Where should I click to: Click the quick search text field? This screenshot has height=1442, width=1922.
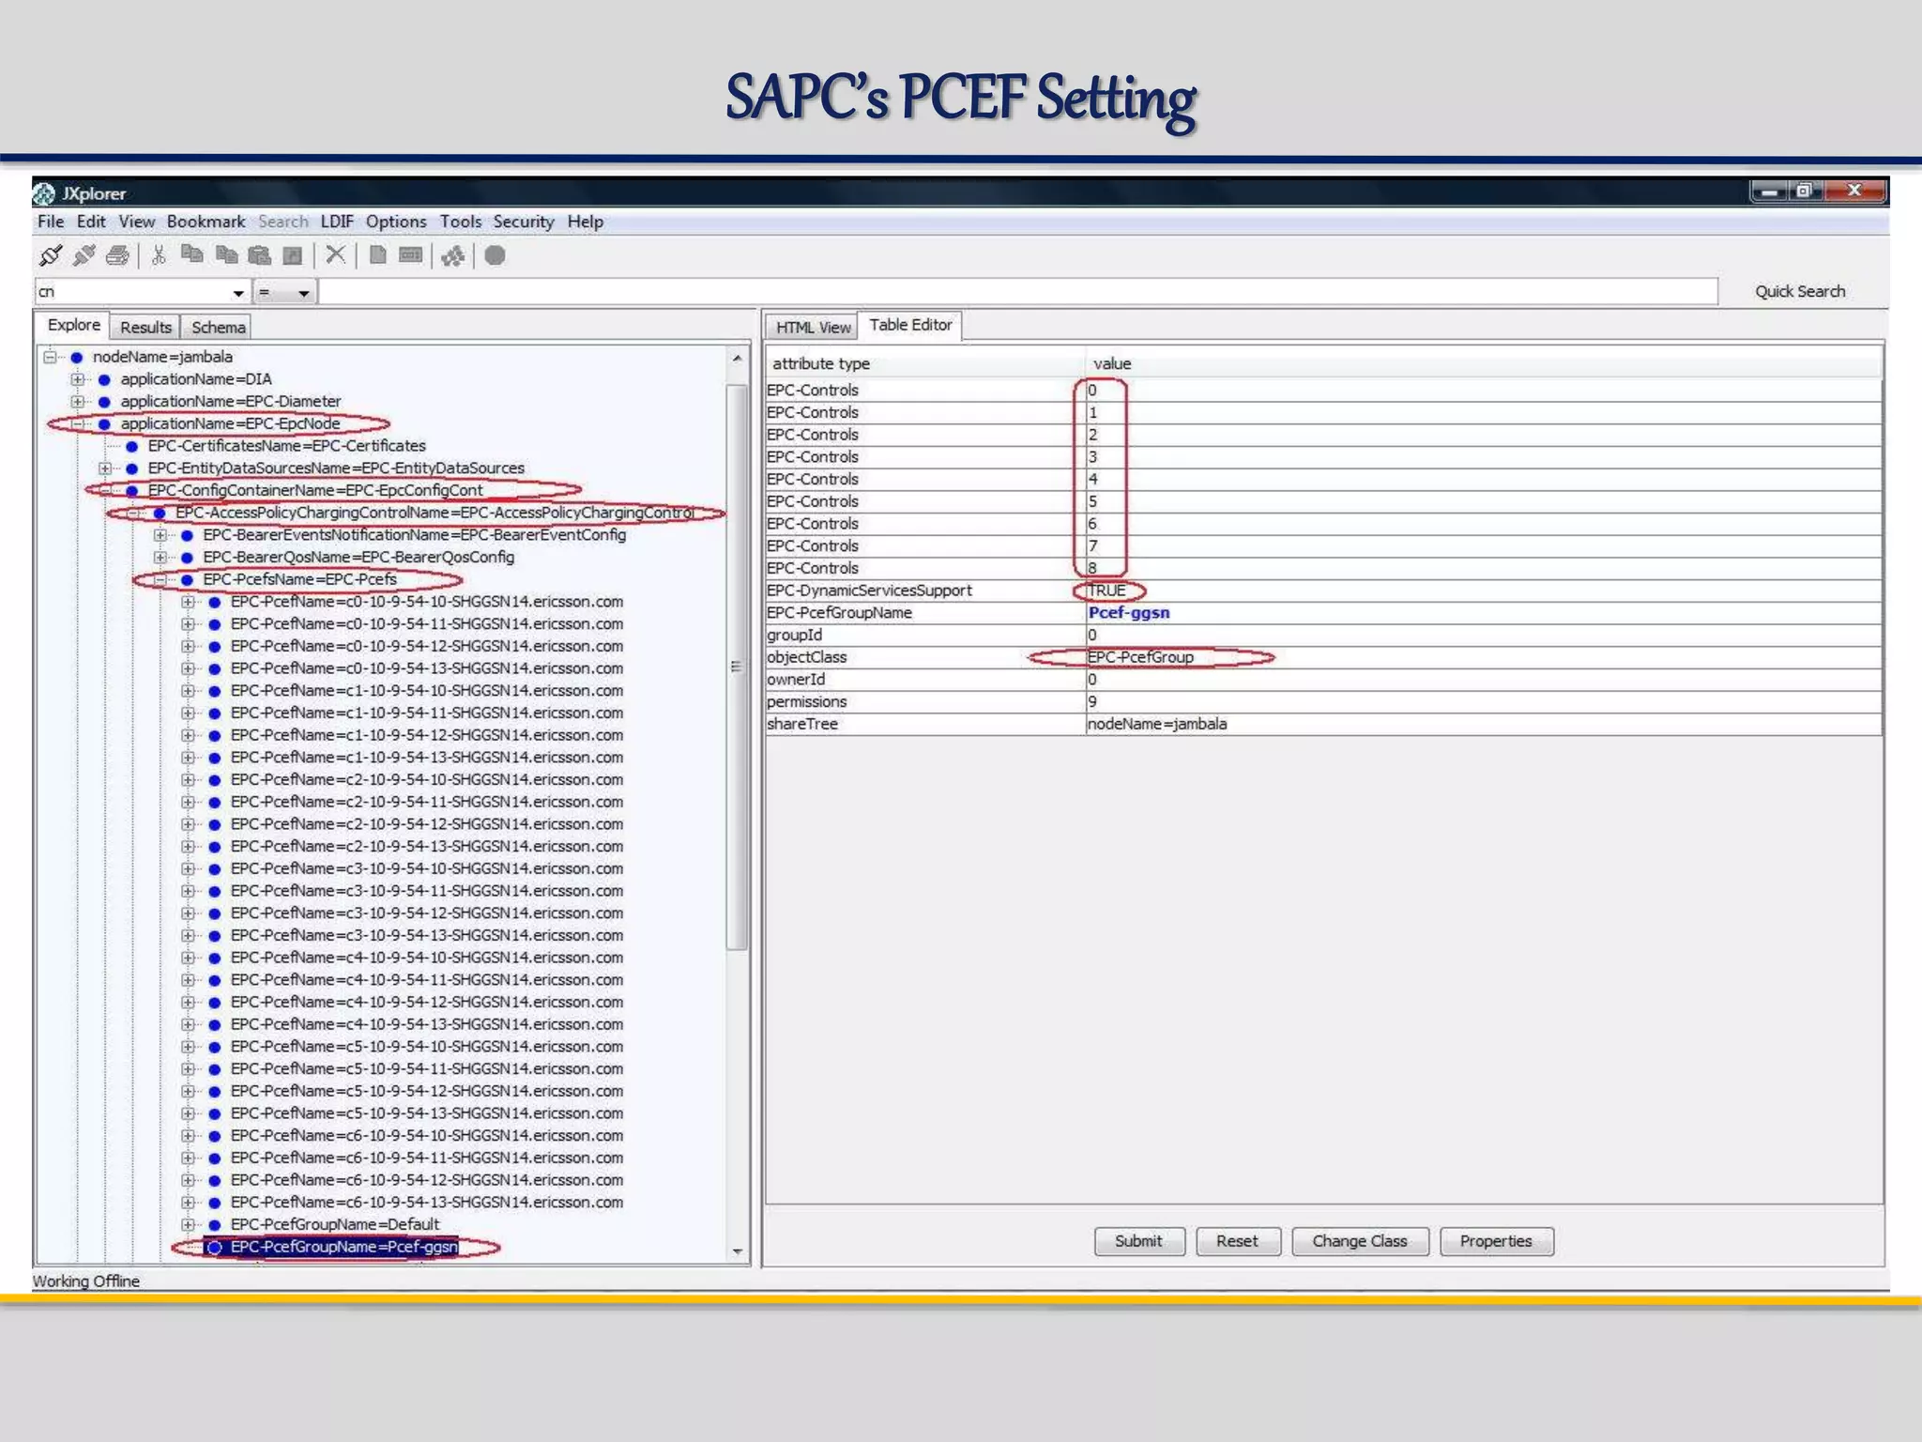click(1018, 292)
